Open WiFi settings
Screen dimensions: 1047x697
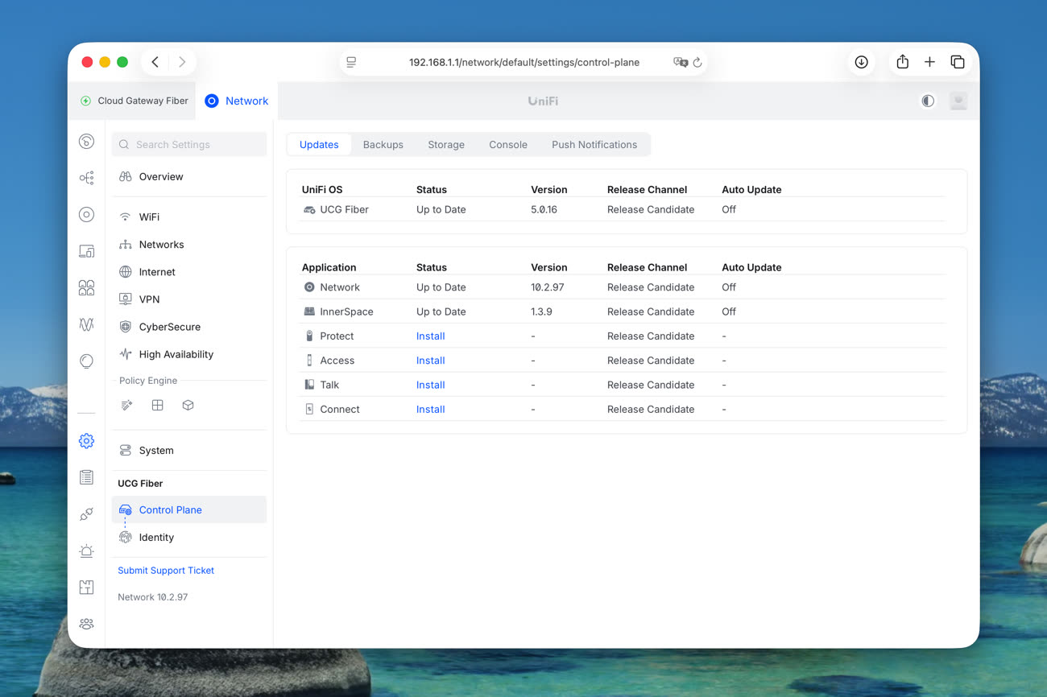[x=189, y=217]
